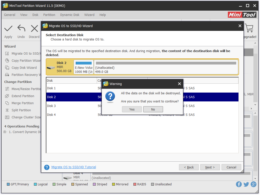Open the Dynamic Disk menu

pos(70,15)
